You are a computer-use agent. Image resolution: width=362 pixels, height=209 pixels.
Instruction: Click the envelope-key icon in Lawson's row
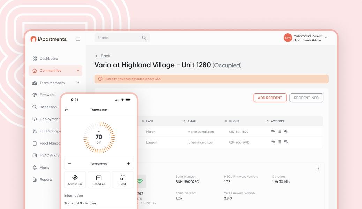tap(286, 142)
